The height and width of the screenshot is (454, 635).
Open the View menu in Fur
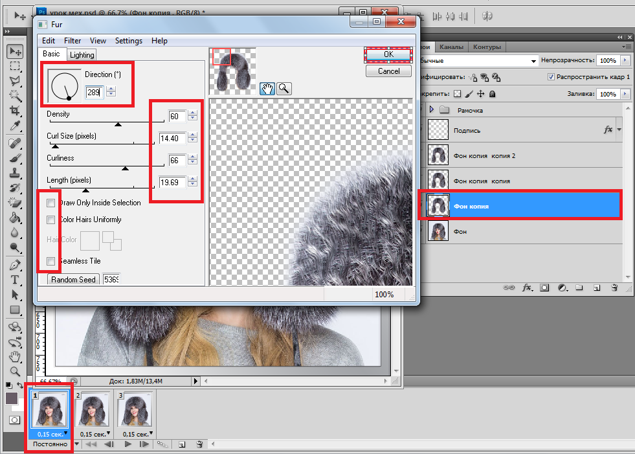98,41
